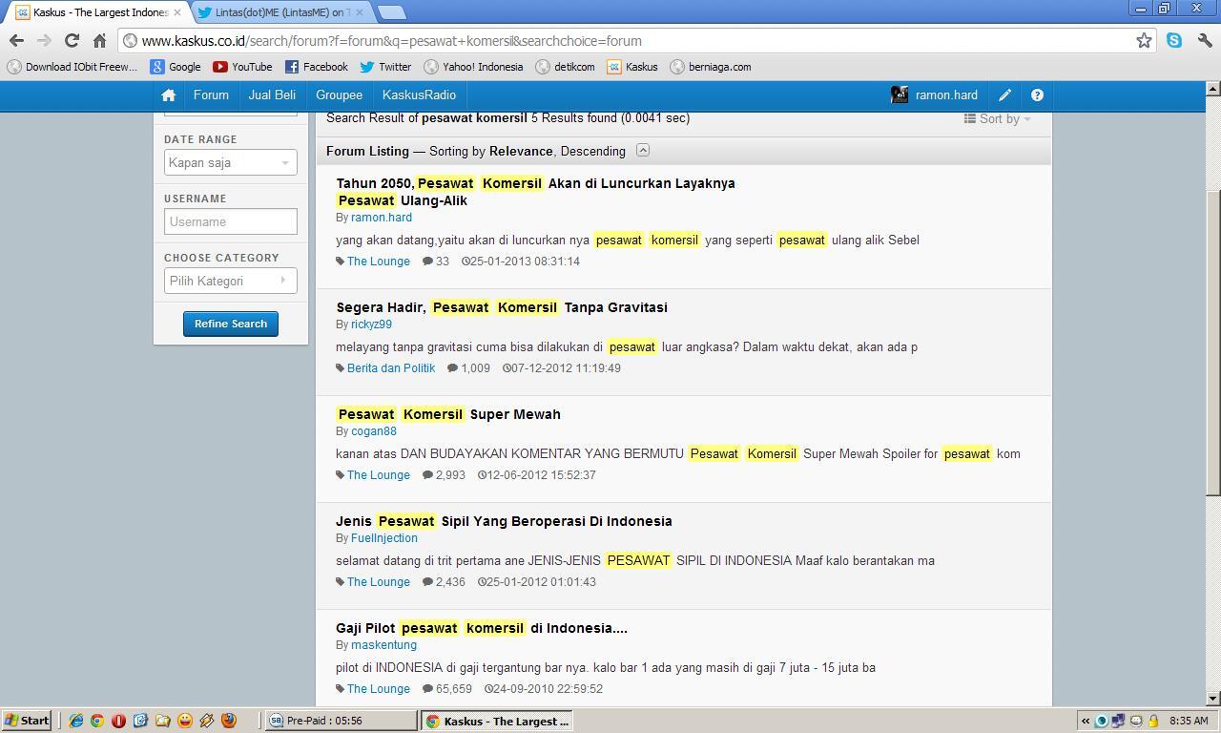
Task: Open the help question-mark icon in Kaskus header
Action: click(x=1037, y=95)
